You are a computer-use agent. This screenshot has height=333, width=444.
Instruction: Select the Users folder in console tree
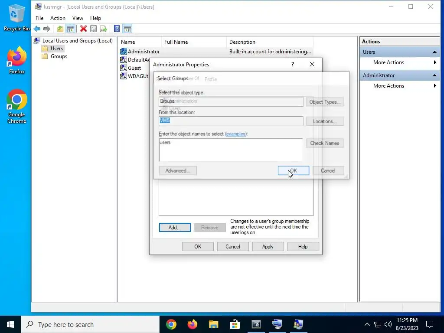click(x=52, y=49)
